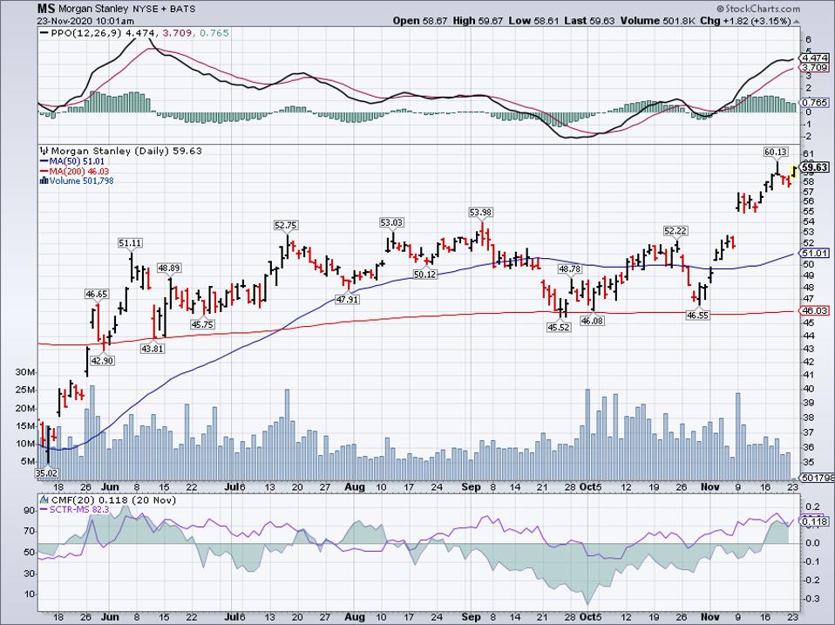Click the 42.90 low price marker

102,361
